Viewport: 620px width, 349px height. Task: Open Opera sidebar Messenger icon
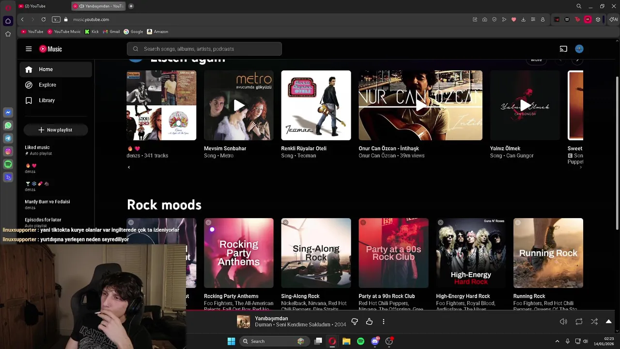8,112
